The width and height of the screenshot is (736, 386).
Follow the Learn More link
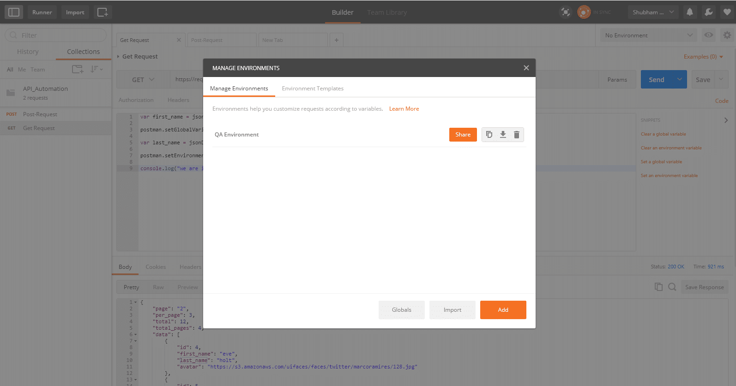[x=404, y=109]
